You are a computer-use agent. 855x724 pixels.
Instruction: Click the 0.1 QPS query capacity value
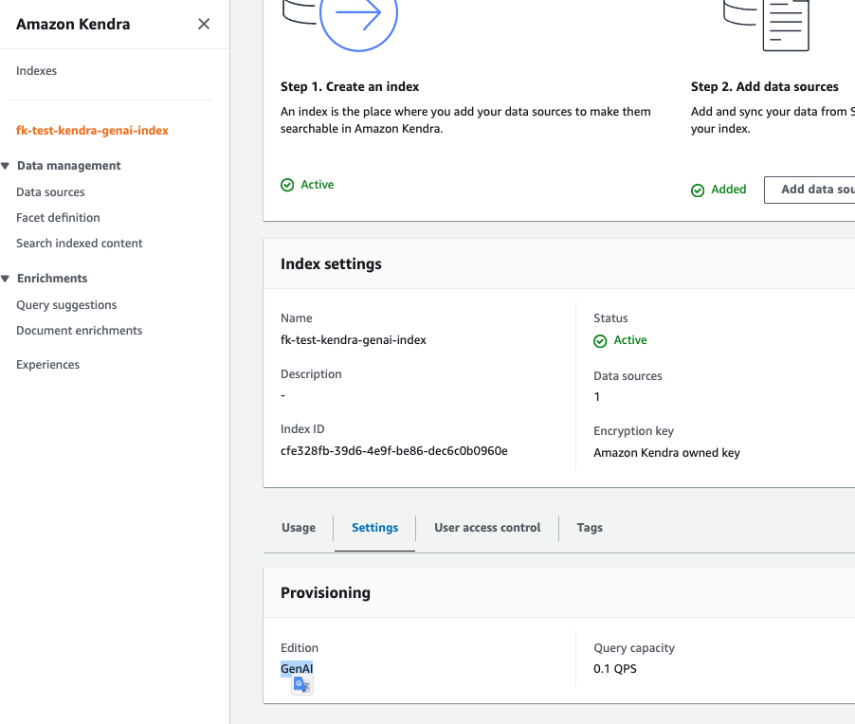pos(615,669)
